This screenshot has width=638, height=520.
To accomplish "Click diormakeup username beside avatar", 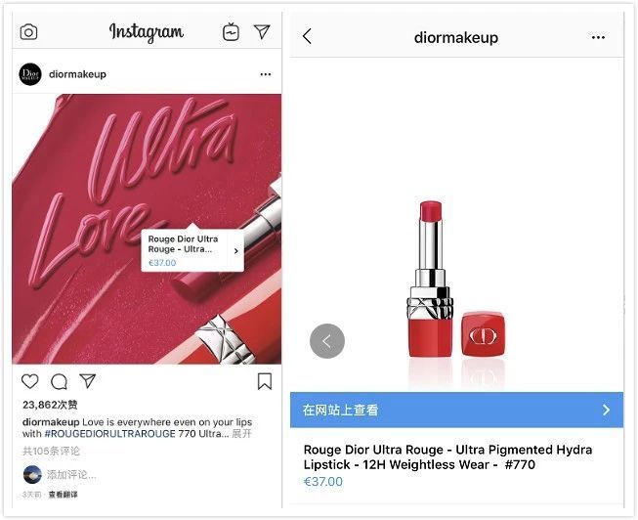I will pyautogui.click(x=77, y=74).
